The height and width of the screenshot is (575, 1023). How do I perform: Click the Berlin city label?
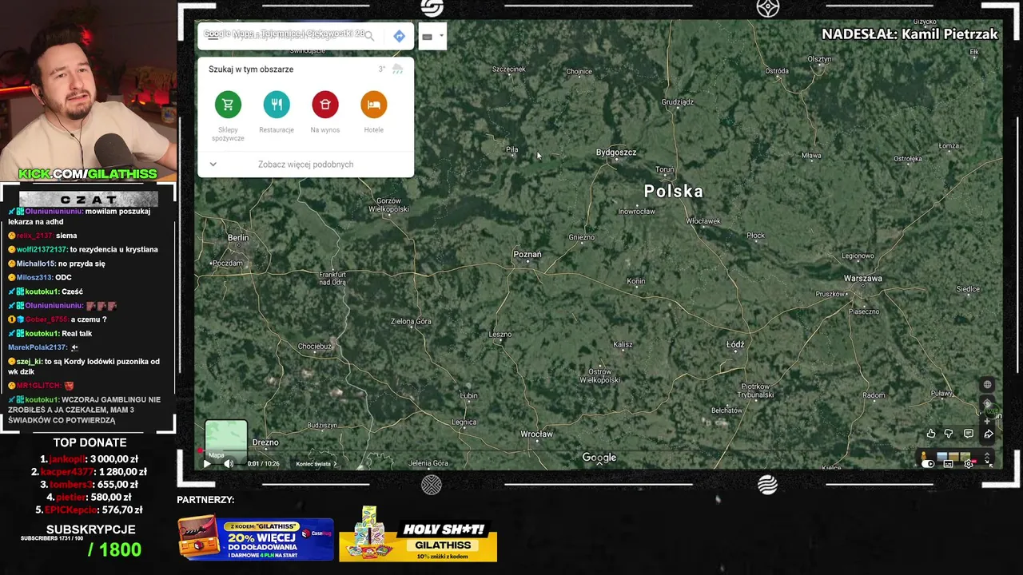point(238,237)
